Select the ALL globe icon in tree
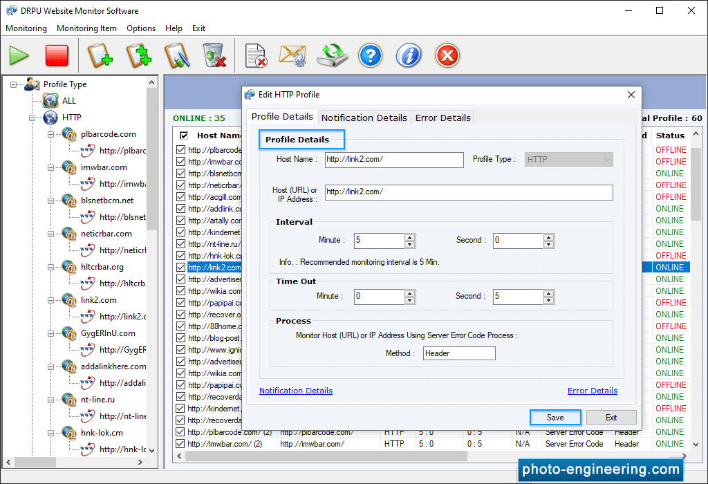Viewport: 708px width, 484px height. [x=50, y=100]
